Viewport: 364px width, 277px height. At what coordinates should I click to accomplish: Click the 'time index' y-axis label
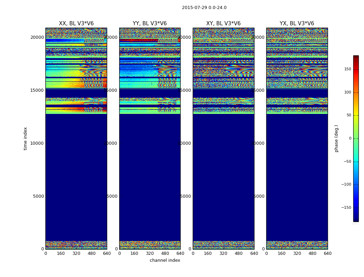point(25,138)
